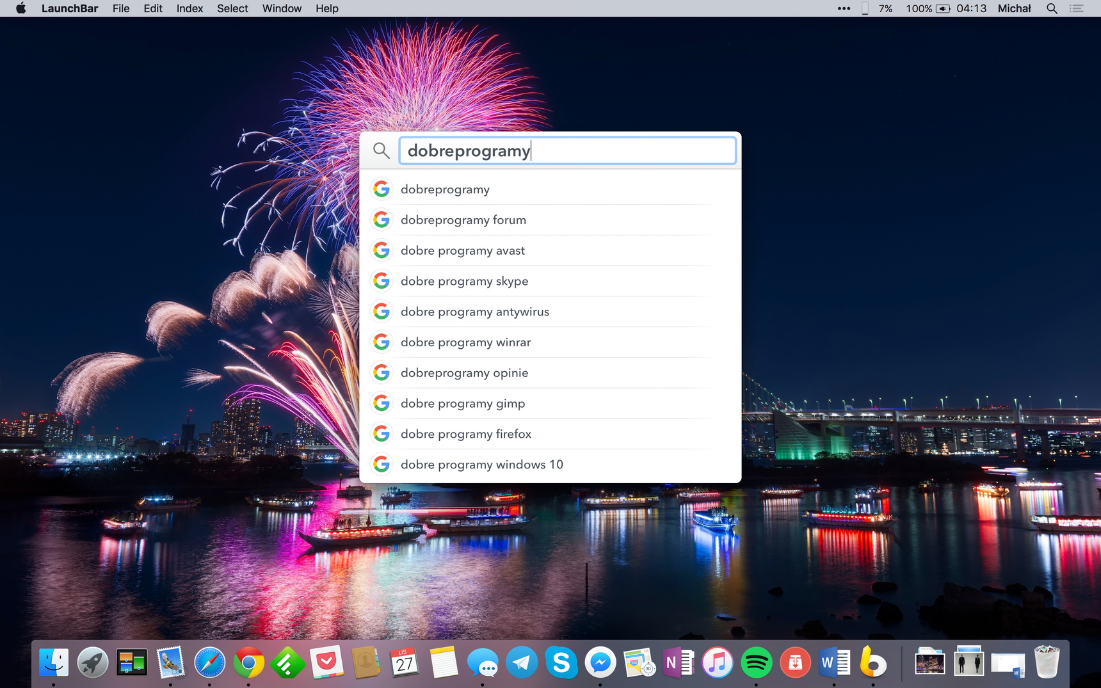Open the Window menu

pyautogui.click(x=282, y=8)
